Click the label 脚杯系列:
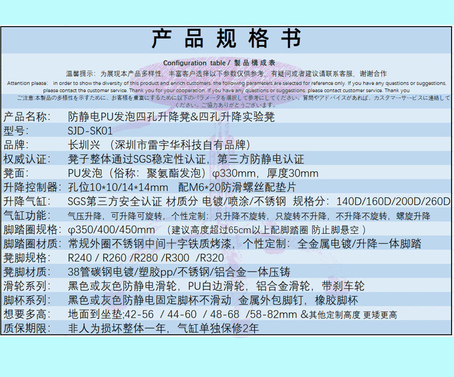The height and width of the screenshot is (377, 454). (27, 300)
